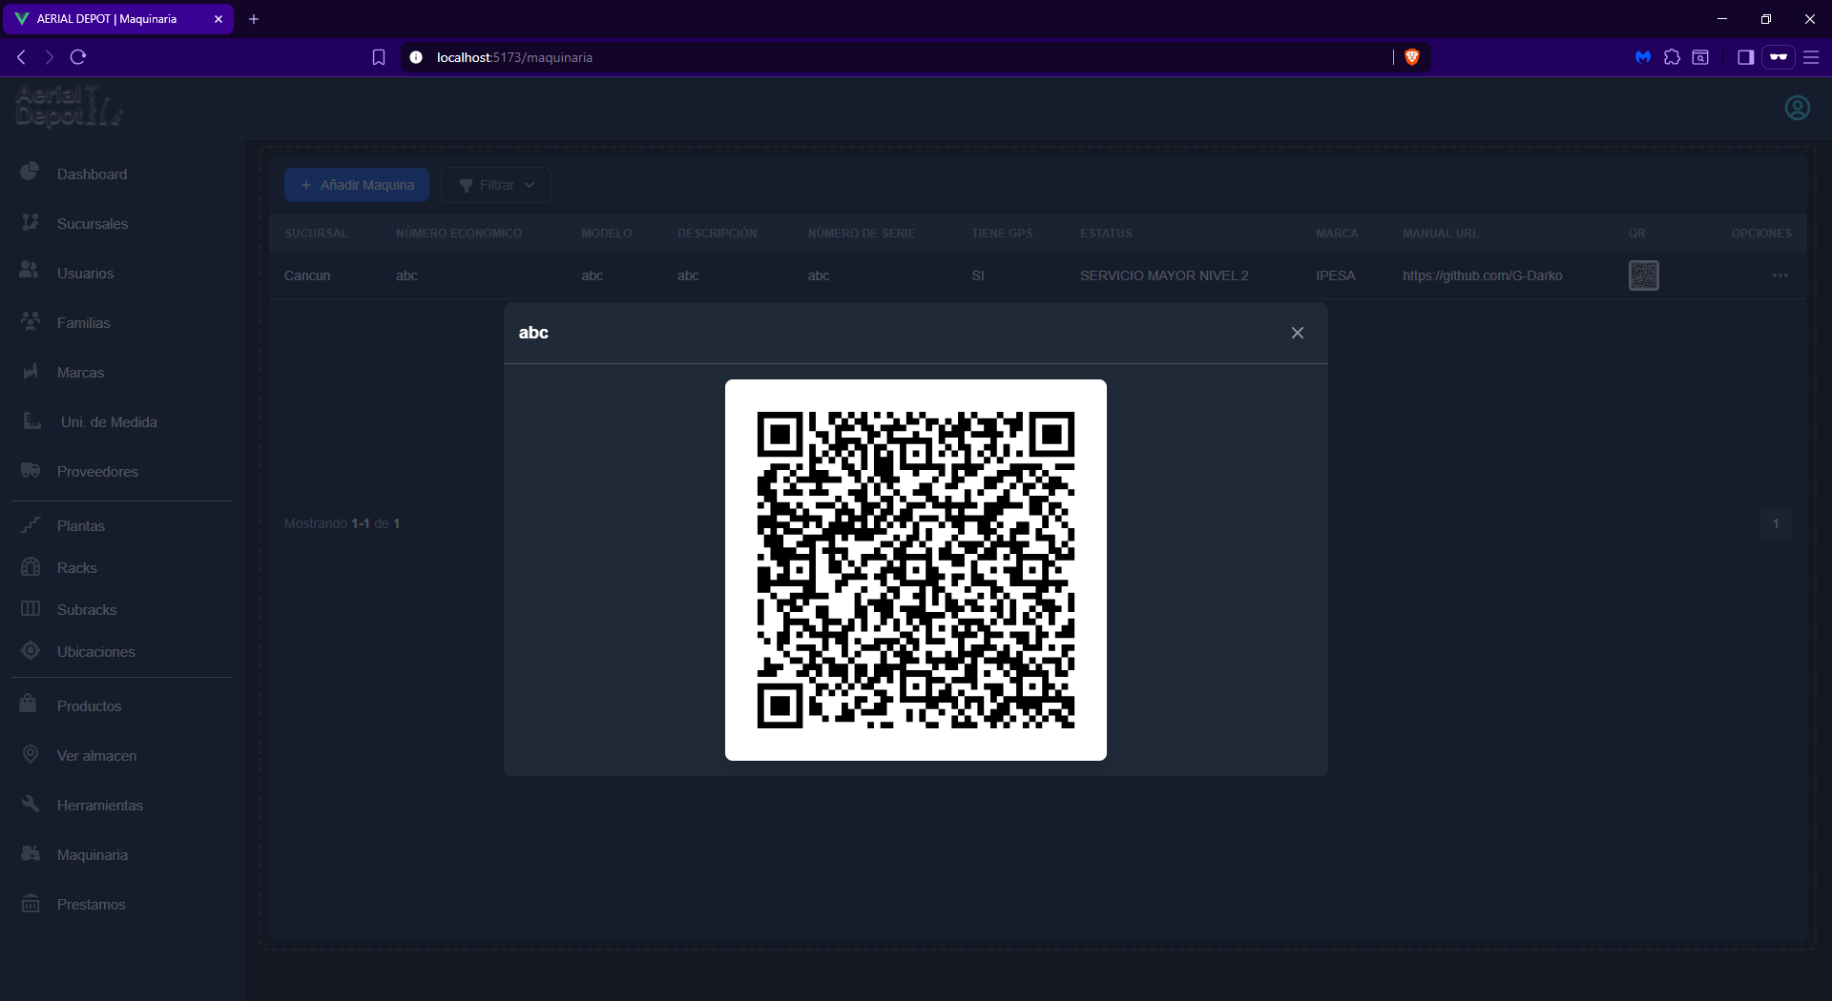Open Brave Shields lion icon

pos(1412,57)
